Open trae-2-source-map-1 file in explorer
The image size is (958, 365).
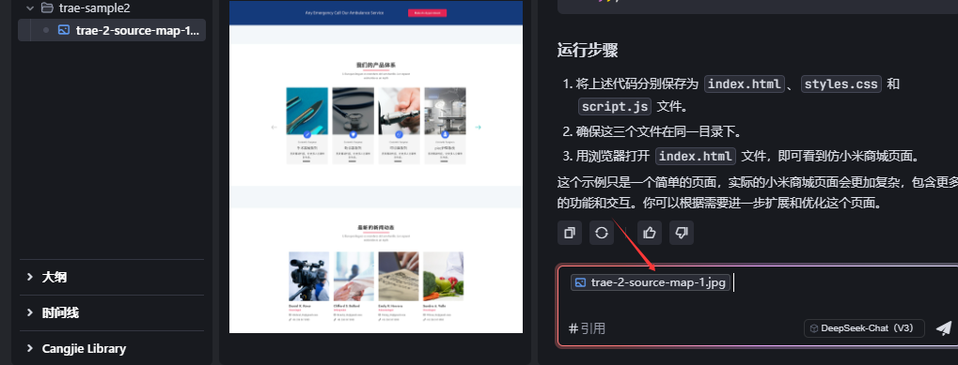[112, 30]
